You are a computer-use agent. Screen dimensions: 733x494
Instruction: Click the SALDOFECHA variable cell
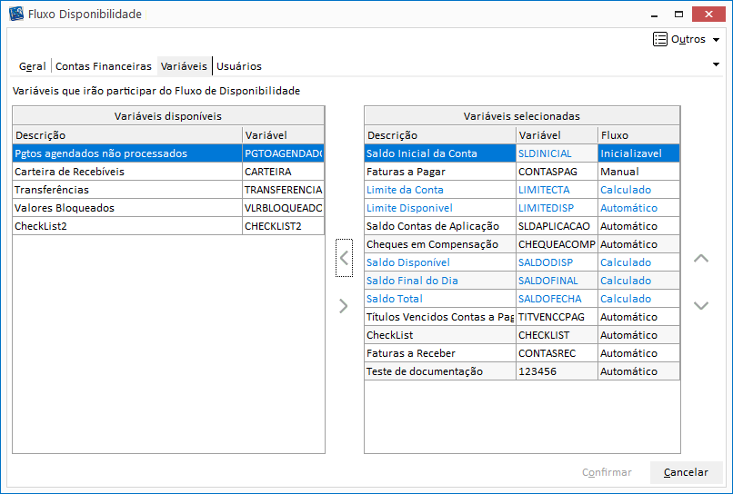(x=557, y=300)
